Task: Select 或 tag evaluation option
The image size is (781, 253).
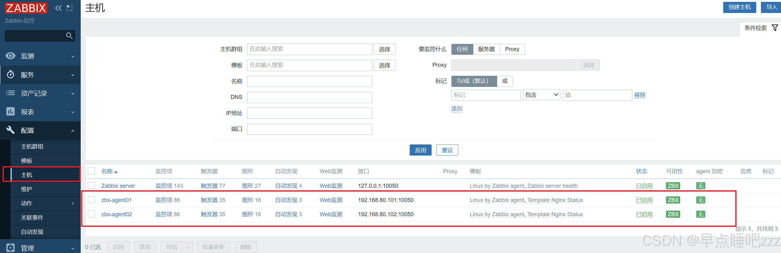Action: 505,81
